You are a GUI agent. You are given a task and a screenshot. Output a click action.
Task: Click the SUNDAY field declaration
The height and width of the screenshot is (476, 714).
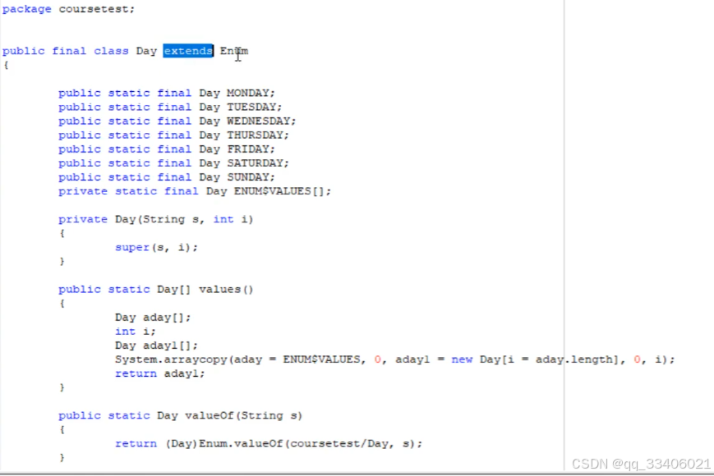(167, 177)
